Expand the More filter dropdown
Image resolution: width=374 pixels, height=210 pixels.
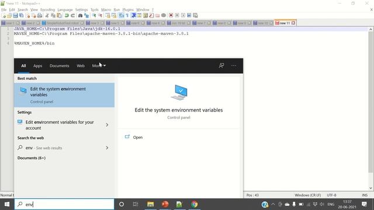click(99, 66)
